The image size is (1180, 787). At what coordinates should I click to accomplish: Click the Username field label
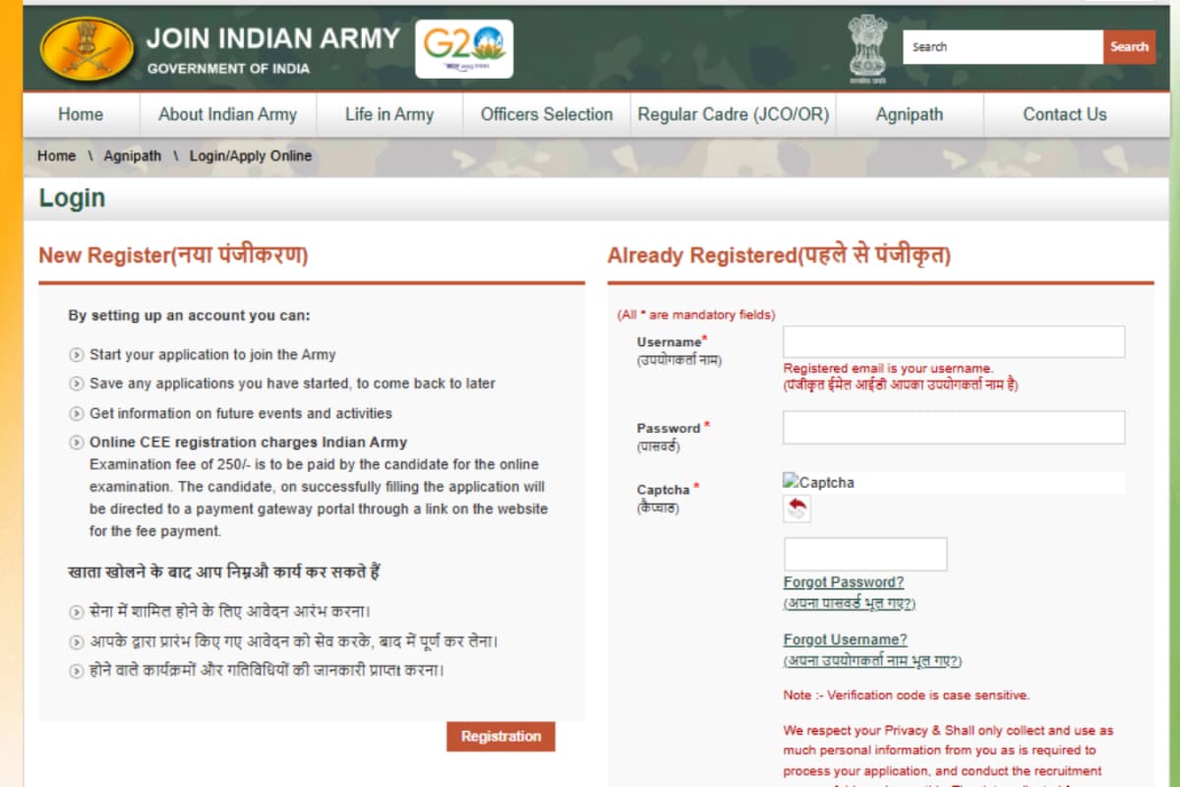coord(672,341)
